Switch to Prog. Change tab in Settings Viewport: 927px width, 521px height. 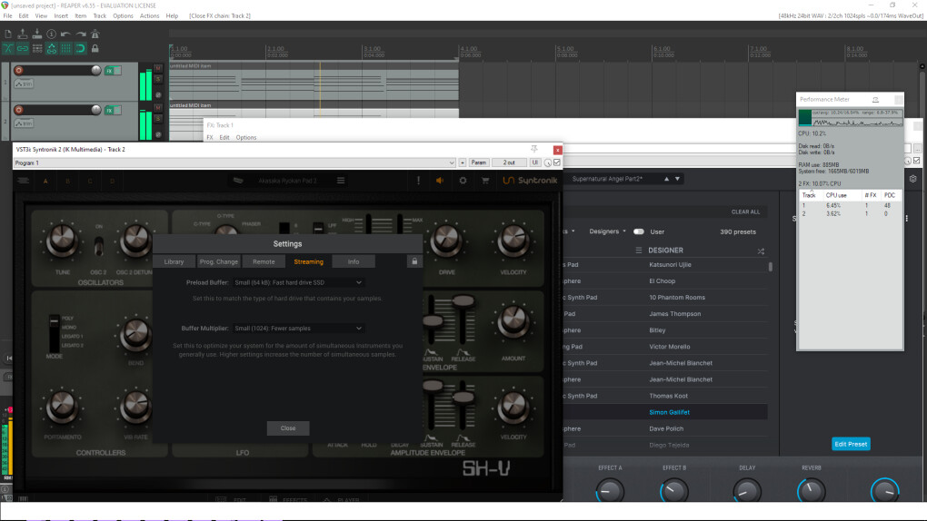[x=219, y=261]
